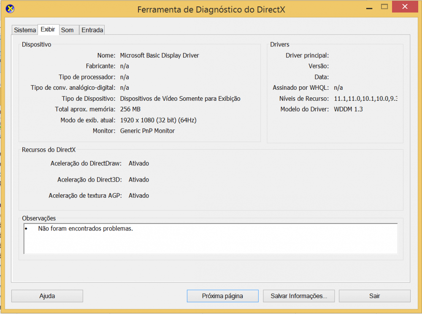Switch to the Sistema tab

click(25, 30)
